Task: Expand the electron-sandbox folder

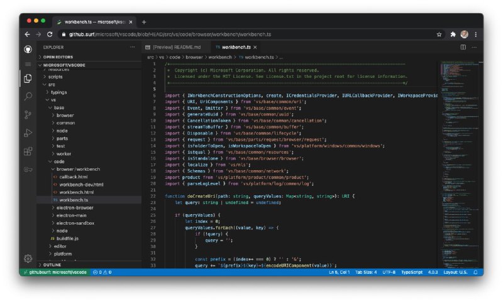Action: tap(89, 223)
